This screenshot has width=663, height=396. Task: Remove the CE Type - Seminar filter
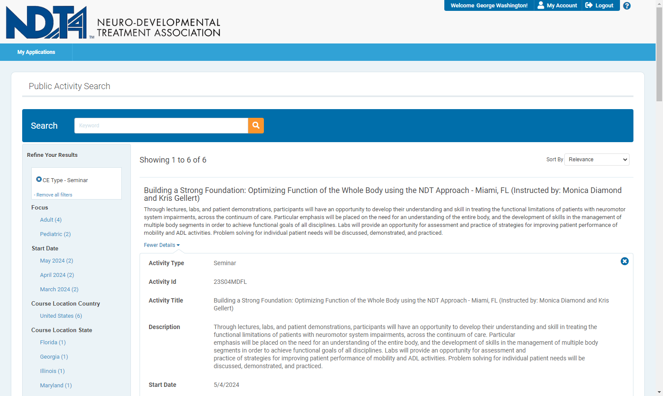click(39, 179)
